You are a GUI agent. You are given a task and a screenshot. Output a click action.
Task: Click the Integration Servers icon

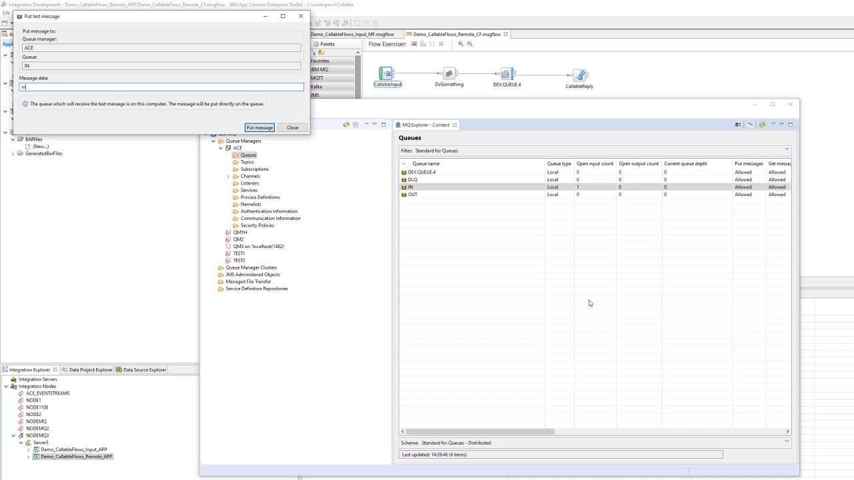tap(13, 379)
